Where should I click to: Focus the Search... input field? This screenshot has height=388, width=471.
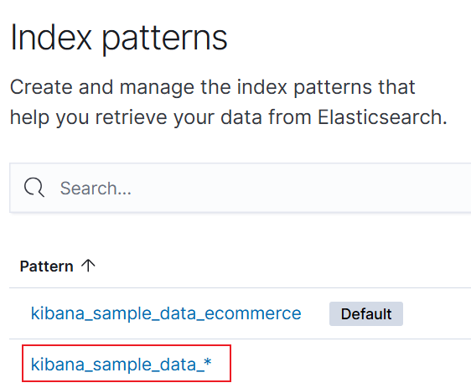pos(241,188)
